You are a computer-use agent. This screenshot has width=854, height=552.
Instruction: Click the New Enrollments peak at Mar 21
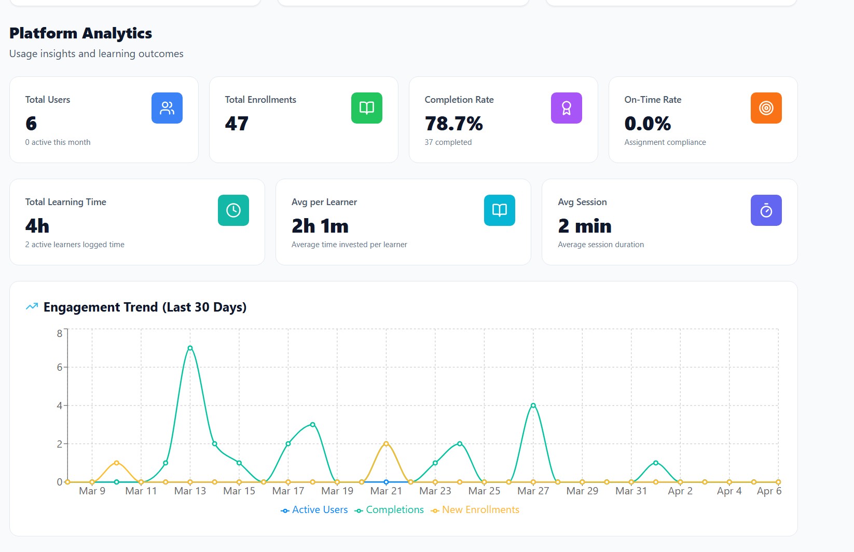click(385, 443)
